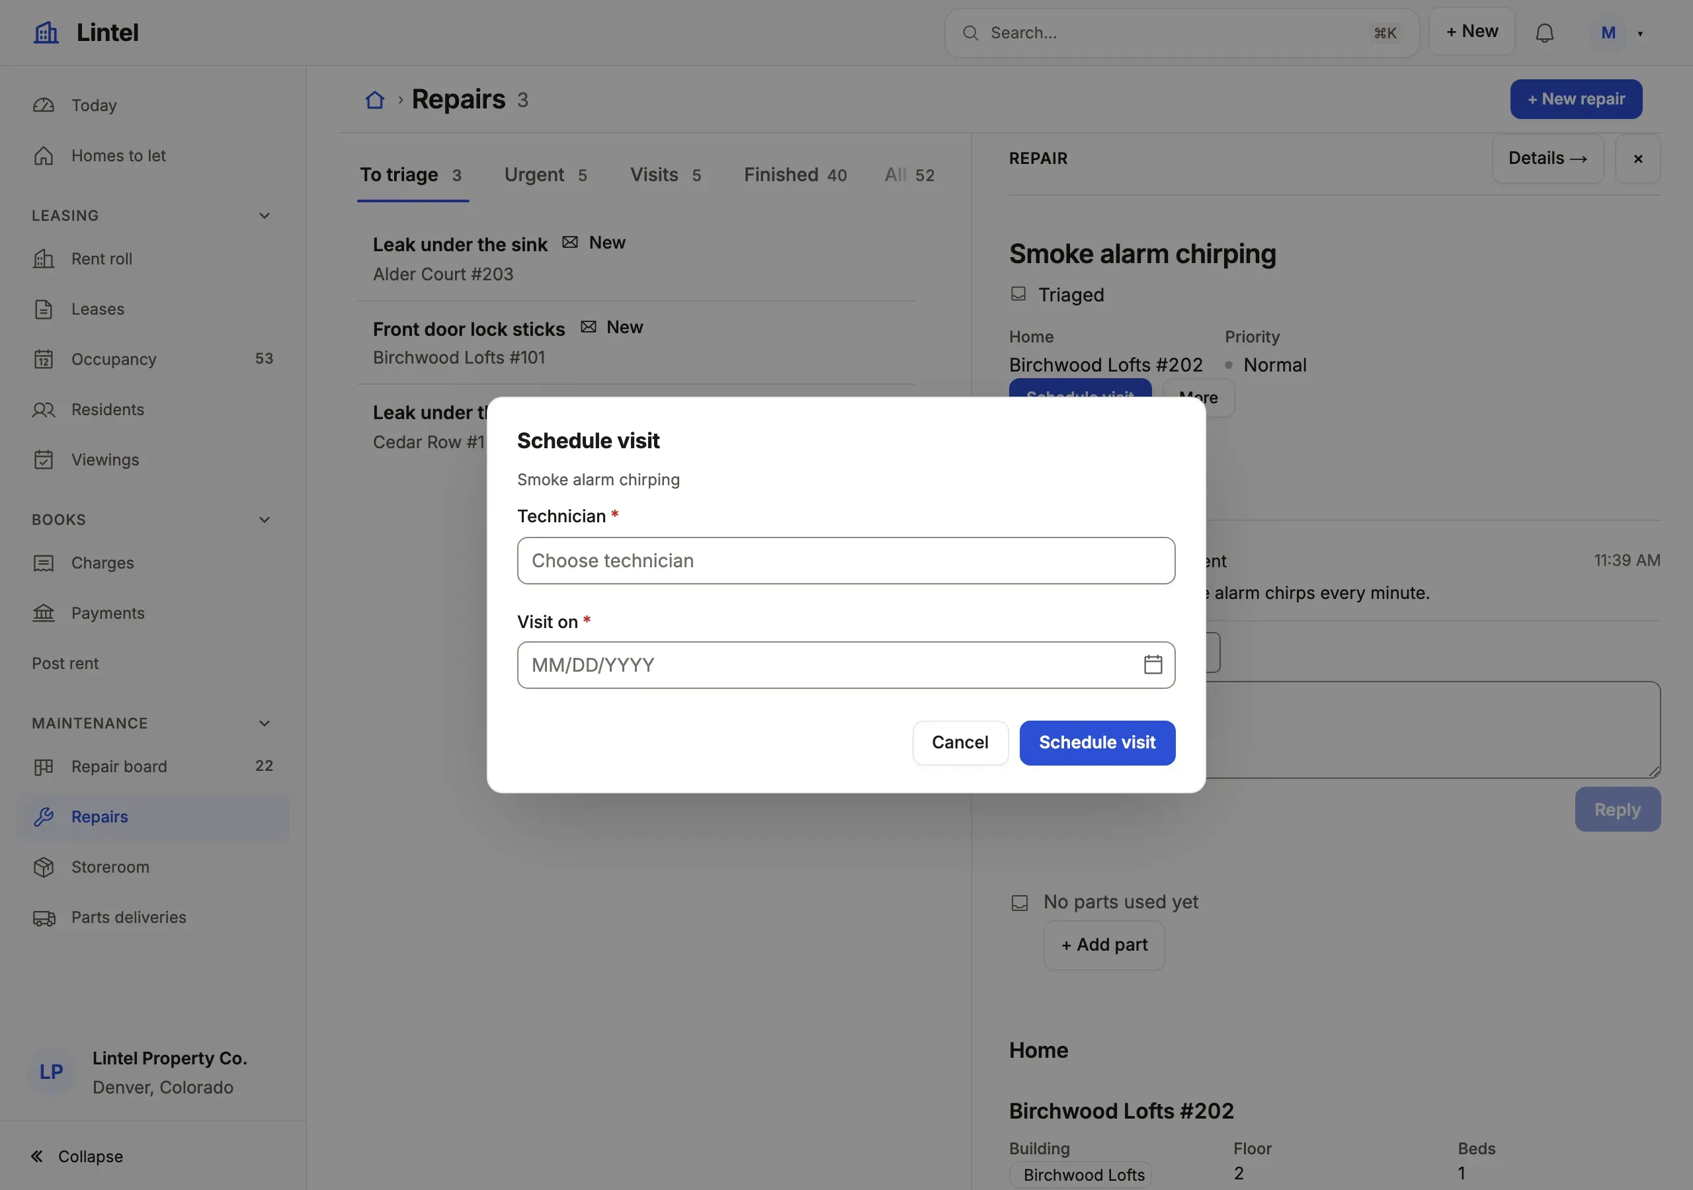
Task: Open the calendar picker in Visit on field
Action: (1153, 664)
